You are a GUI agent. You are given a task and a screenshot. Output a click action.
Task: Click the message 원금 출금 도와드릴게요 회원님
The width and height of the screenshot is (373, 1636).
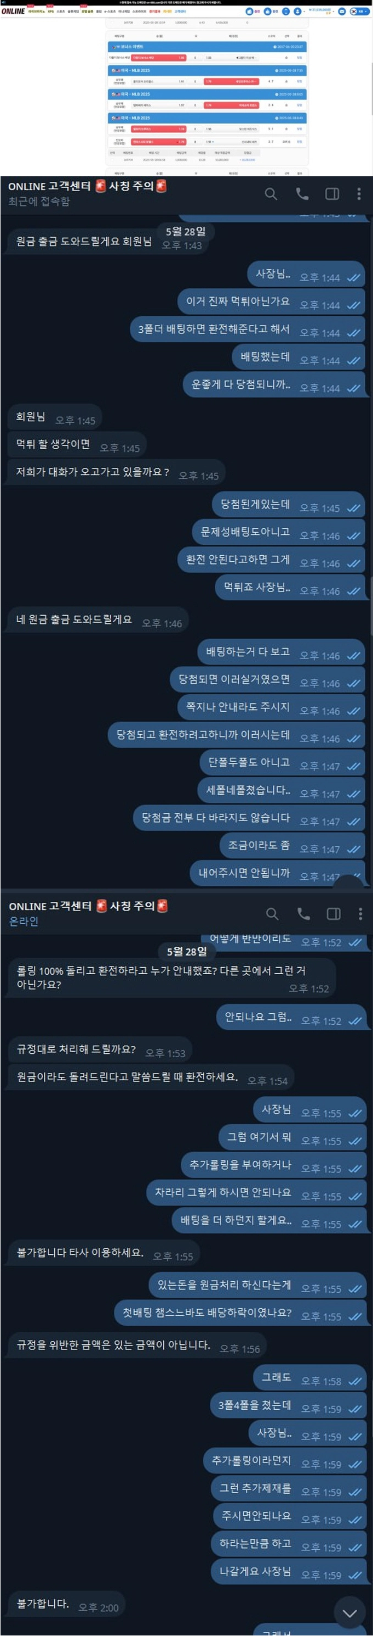84,241
